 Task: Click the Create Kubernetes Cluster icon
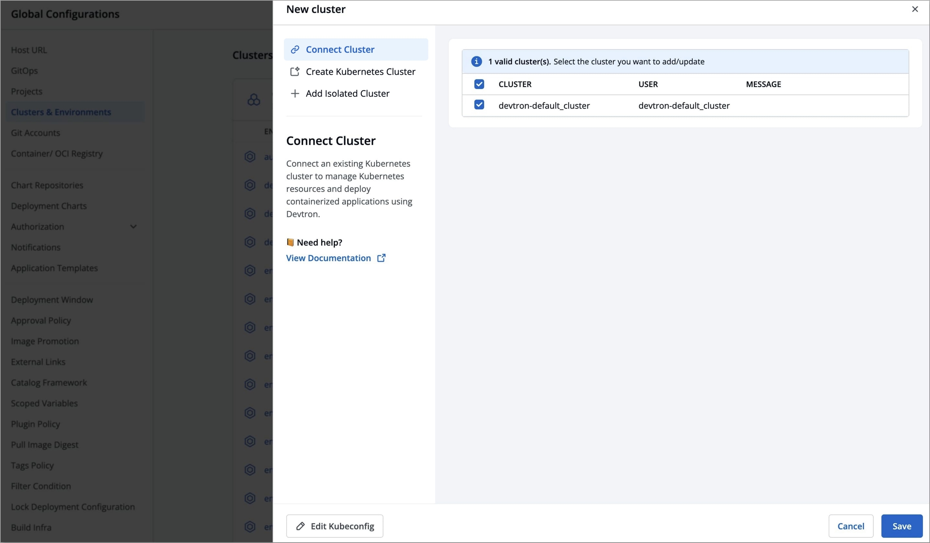[x=295, y=71]
